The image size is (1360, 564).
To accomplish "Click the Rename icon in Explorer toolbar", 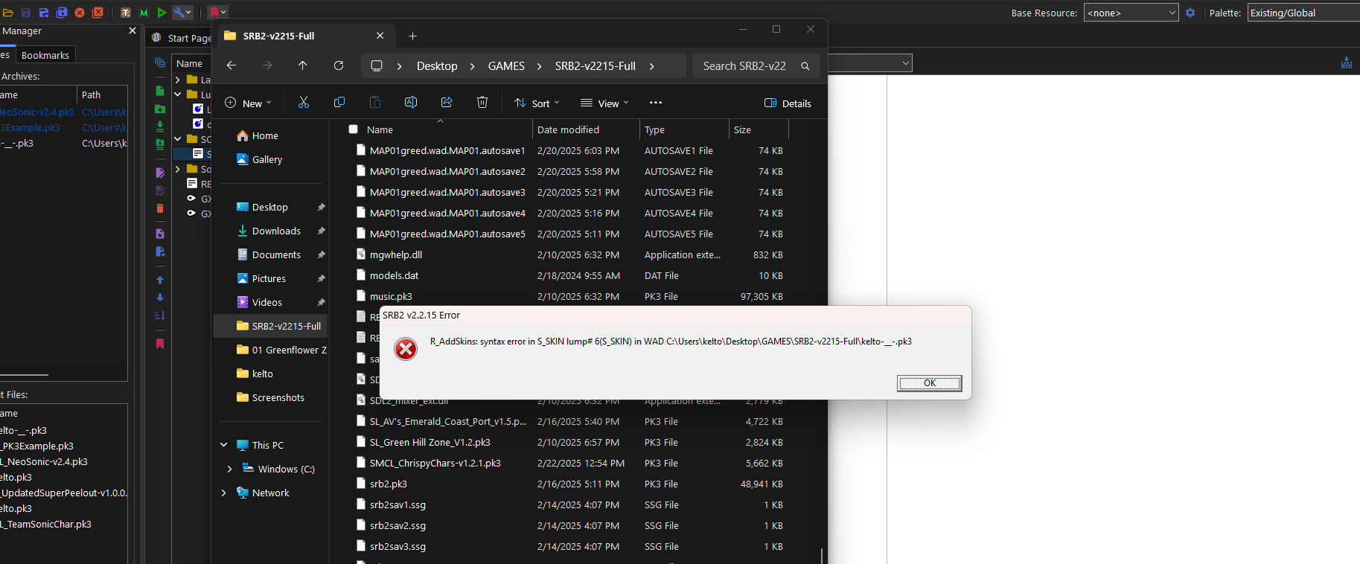I will click(411, 103).
